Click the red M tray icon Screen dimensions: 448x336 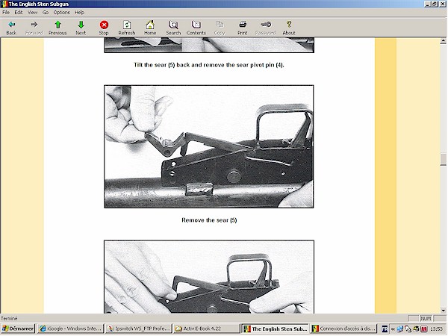click(423, 329)
